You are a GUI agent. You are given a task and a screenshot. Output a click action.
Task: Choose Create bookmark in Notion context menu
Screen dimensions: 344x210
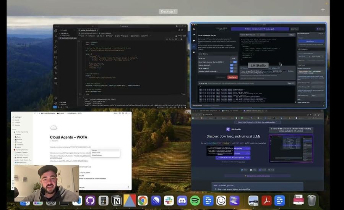pyautogui.click(x=105, y=155)
